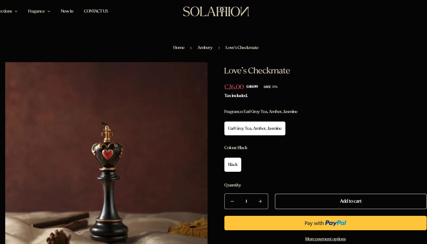The image size is (427, 244).
Task: Click the Solarrion logo
Action: (216, 12)
